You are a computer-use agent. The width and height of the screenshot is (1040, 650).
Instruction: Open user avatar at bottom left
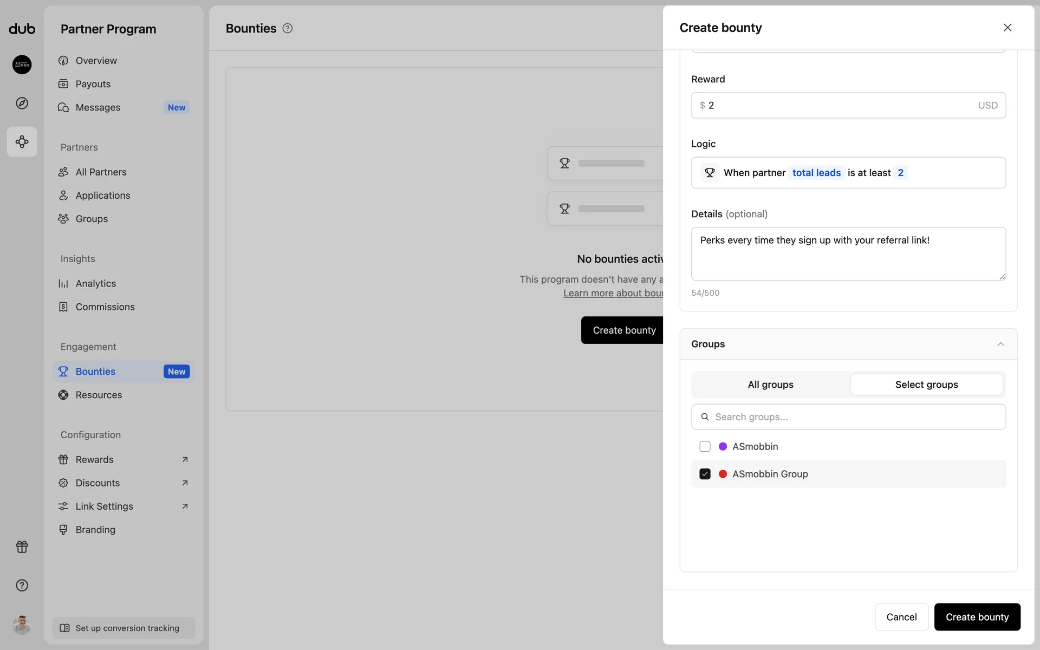[x=22, y=625]
